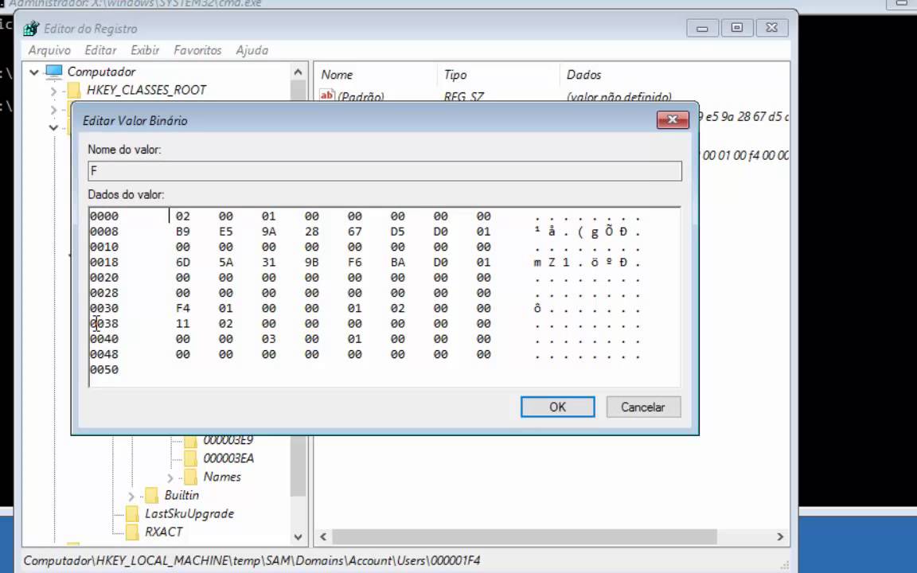Click values pane scroll-right arrow

pyautogui.click(x=779, y=536)
